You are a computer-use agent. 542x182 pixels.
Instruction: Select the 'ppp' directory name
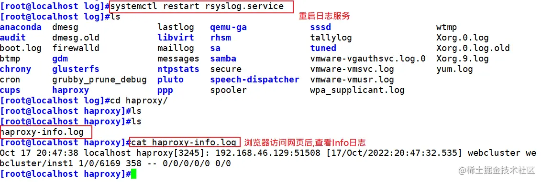click(x=165, y=91)
